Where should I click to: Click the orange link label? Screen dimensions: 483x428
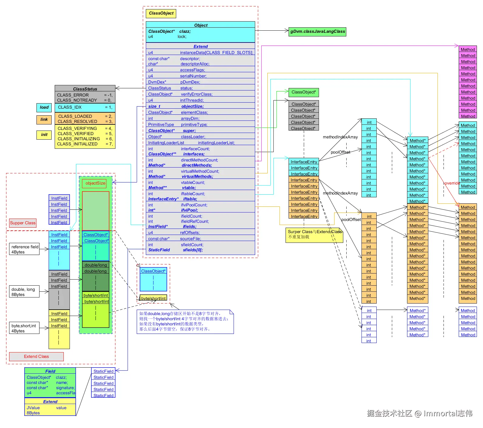point(44,120)
